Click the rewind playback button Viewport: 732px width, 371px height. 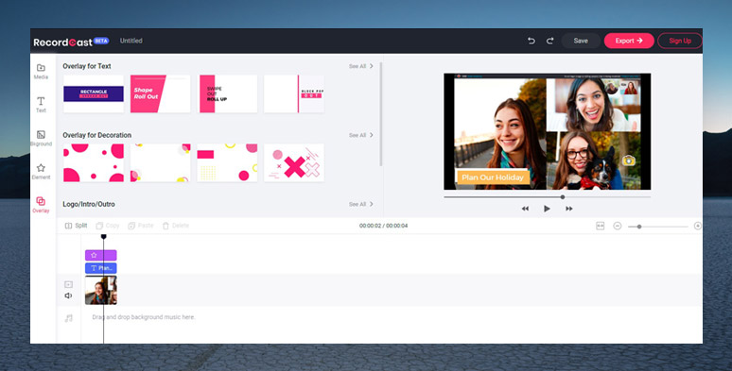point(525,209)
